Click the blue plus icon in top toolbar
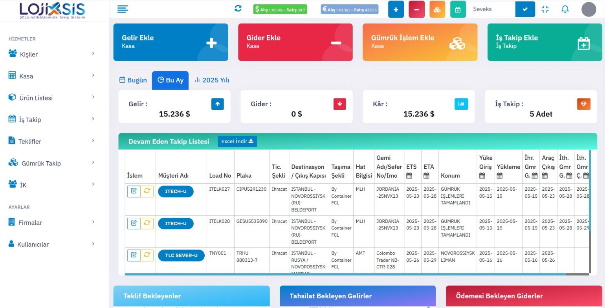This screenshot has height=308, width=605. point(396,9)
